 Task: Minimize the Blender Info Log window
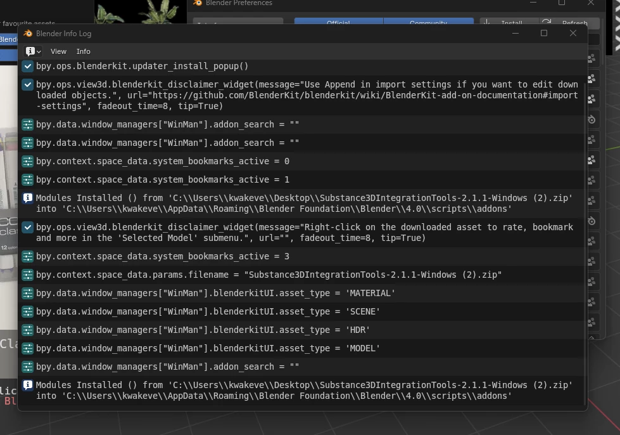click(516, 33)
